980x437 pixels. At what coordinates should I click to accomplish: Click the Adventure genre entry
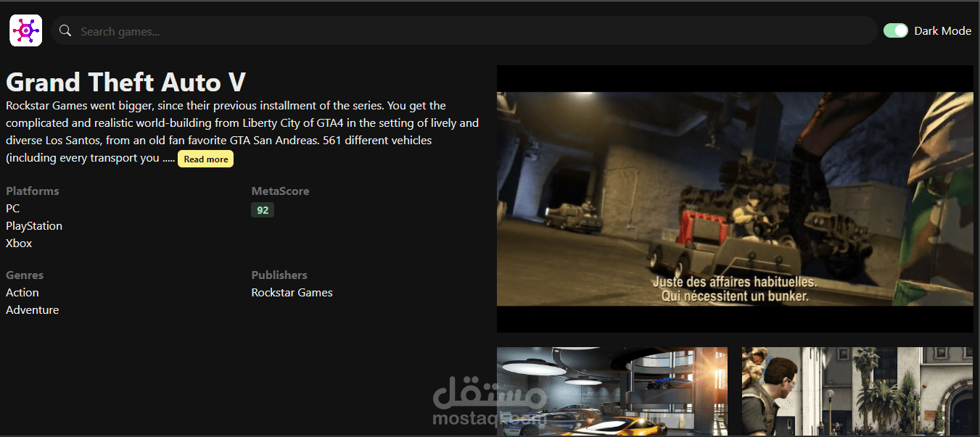(x=33, y=309)
